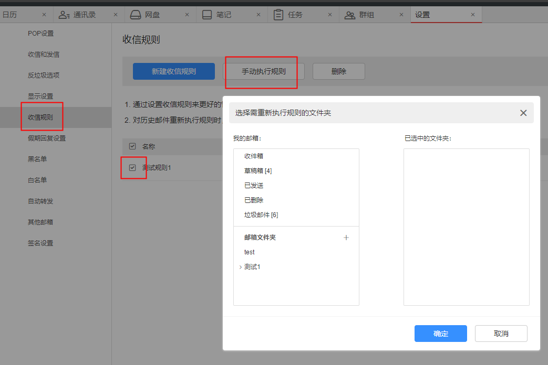The width and height of the screenshot is (548, 365).
Task: Cancel the dialog with 取消
Action: 501,334
